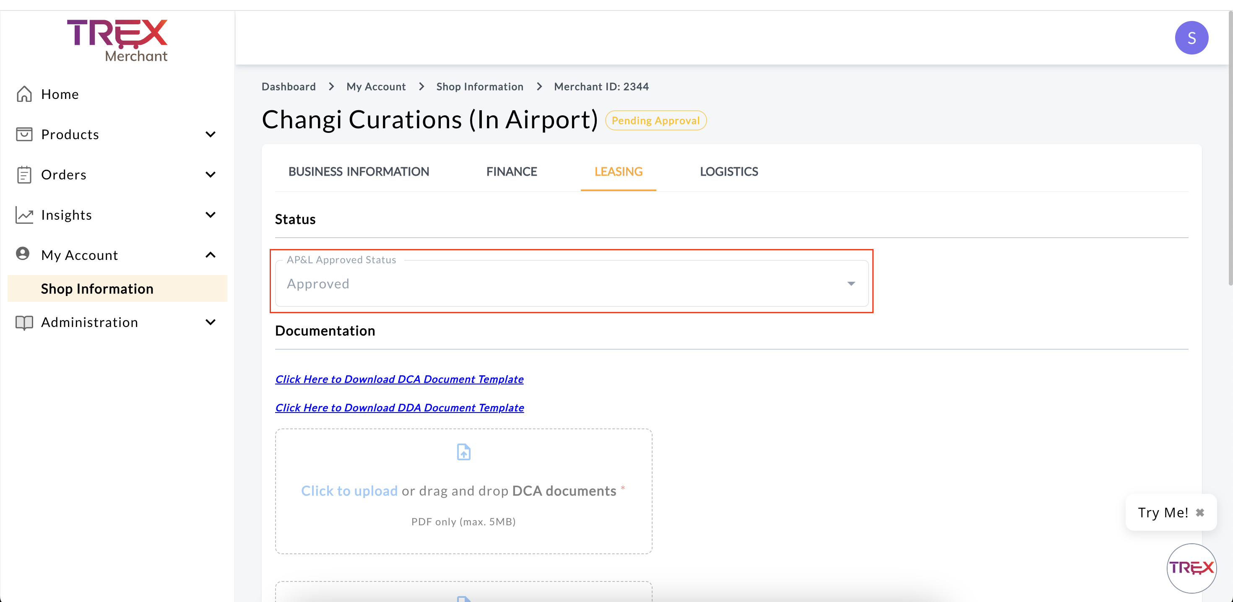This screenshot has height=602, width=1233.
Task: Open the round TREX chat bubble
Action: pyautogui.click(x=1191, y=568)
